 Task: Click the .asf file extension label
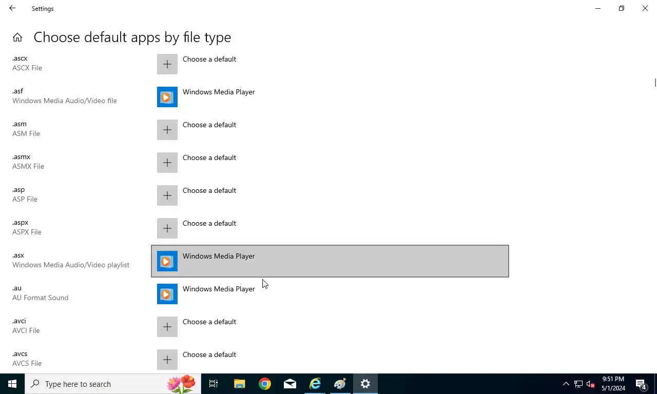(x=18, y=91)
